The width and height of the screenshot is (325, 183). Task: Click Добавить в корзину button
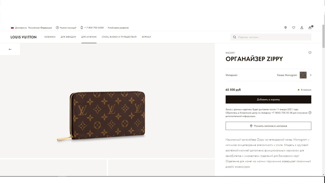point(268,99)
